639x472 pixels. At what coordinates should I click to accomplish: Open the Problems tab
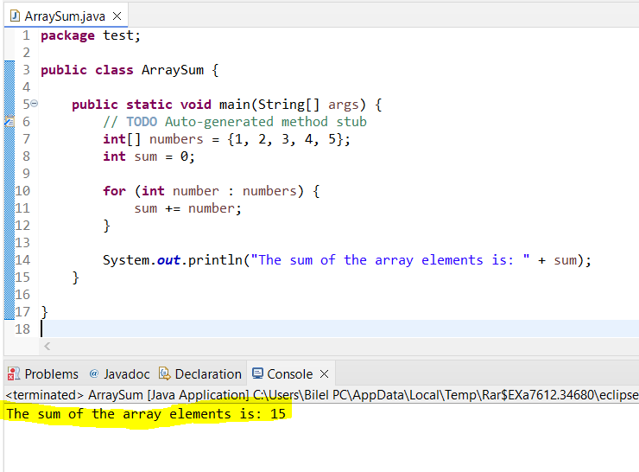(x=43, y=374)
